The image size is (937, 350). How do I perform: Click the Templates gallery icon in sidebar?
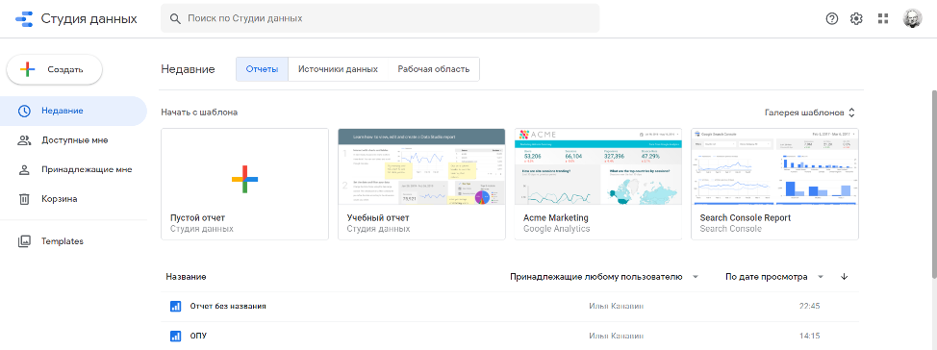pyautogui.click(x=24, y=241)
